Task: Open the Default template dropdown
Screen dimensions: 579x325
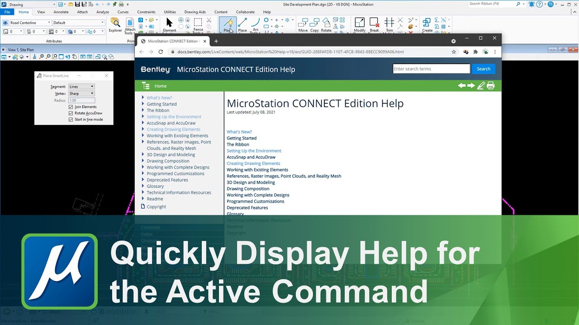Action: coord(79,23)
